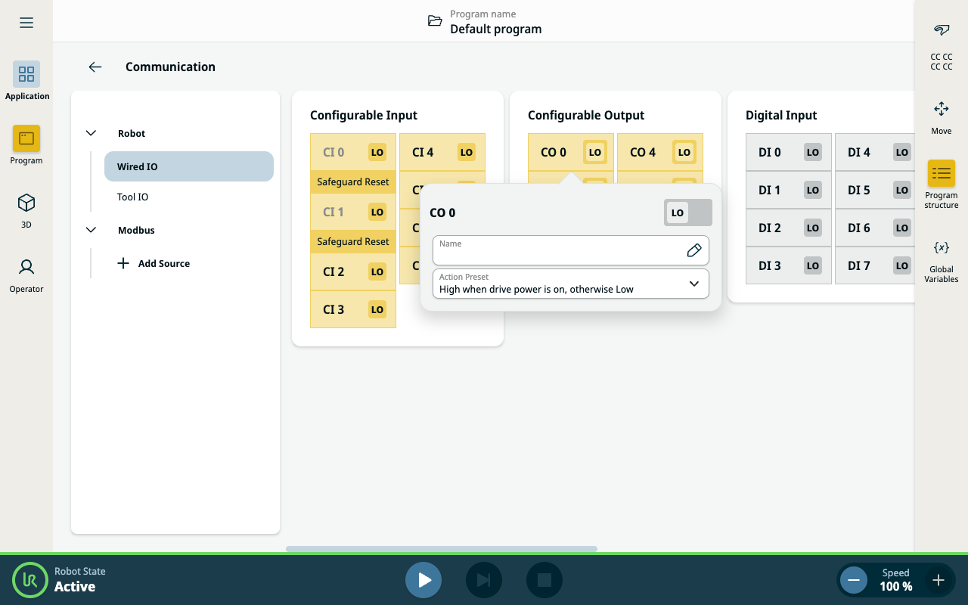Image resolution: width=968 pixels, height=605 pixels.
Task: Toggle CI 4 input LO indicator
Action: 466,152
